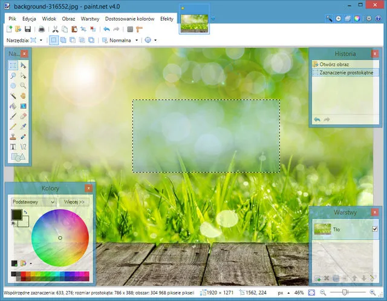Open the Podstawowy color mode dropdown
This screenshot has height=301, width=387.
(x=33, y=202)
